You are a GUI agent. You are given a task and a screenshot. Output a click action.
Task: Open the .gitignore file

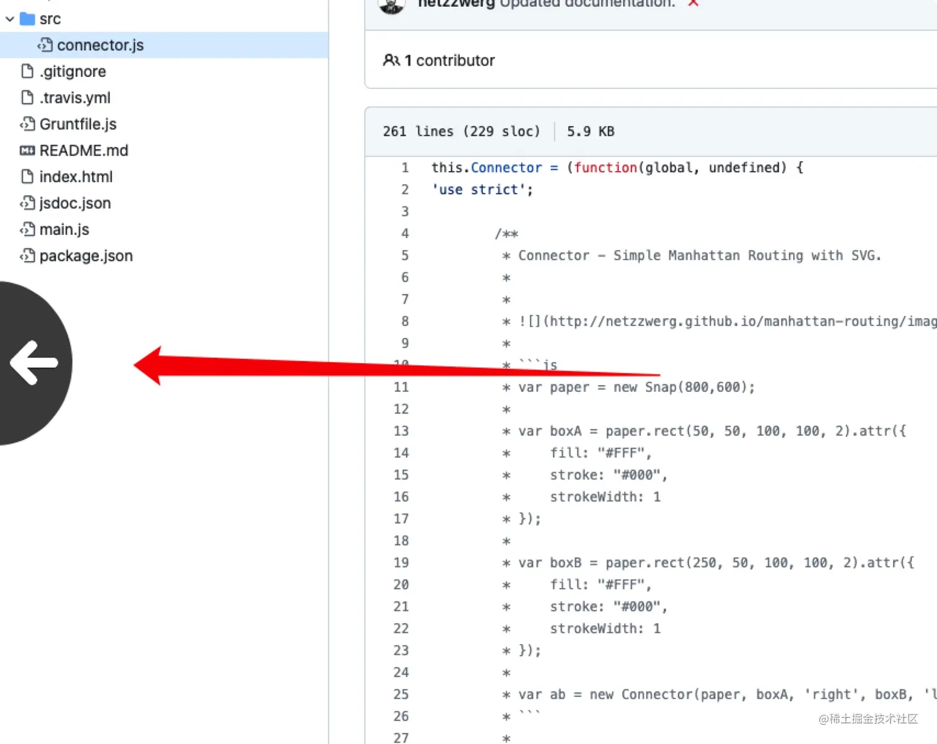tap(73, 71)
